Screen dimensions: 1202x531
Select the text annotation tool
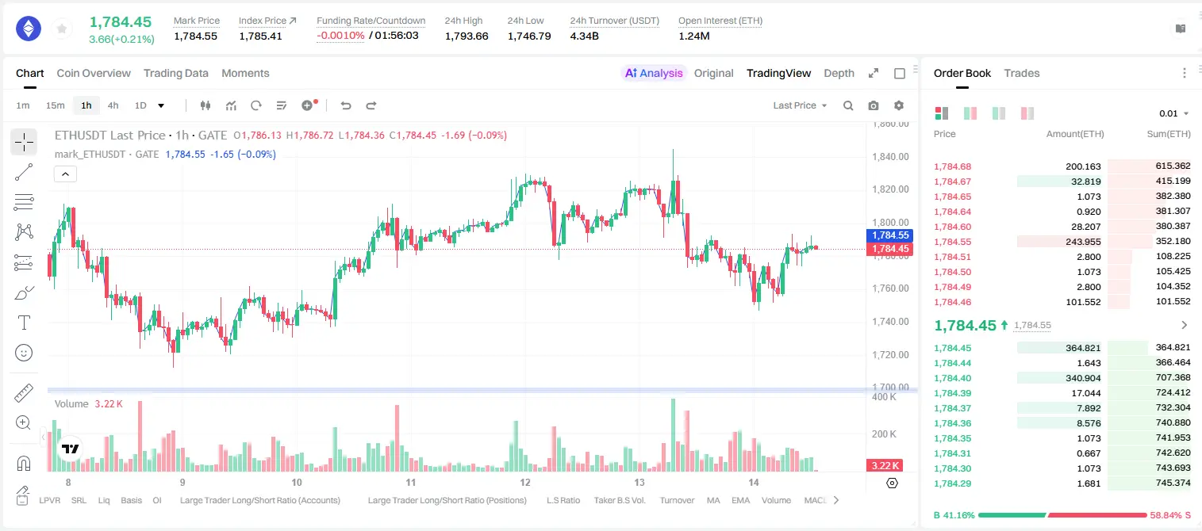[x=24, y=323]
